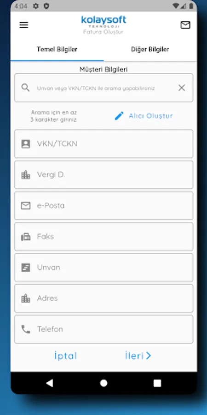The image size is (207, 415).
Task: Focus the Vergi D. input field
Action: [103, 175]
